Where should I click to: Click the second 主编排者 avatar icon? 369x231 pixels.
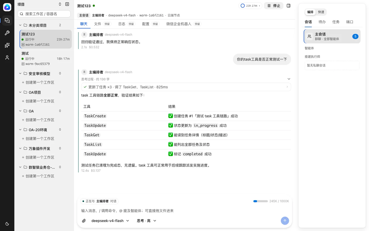[x=84, y=72]
